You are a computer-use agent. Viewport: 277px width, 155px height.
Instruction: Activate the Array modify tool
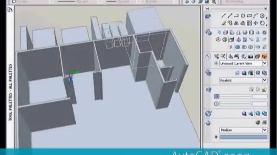(249, 23)
